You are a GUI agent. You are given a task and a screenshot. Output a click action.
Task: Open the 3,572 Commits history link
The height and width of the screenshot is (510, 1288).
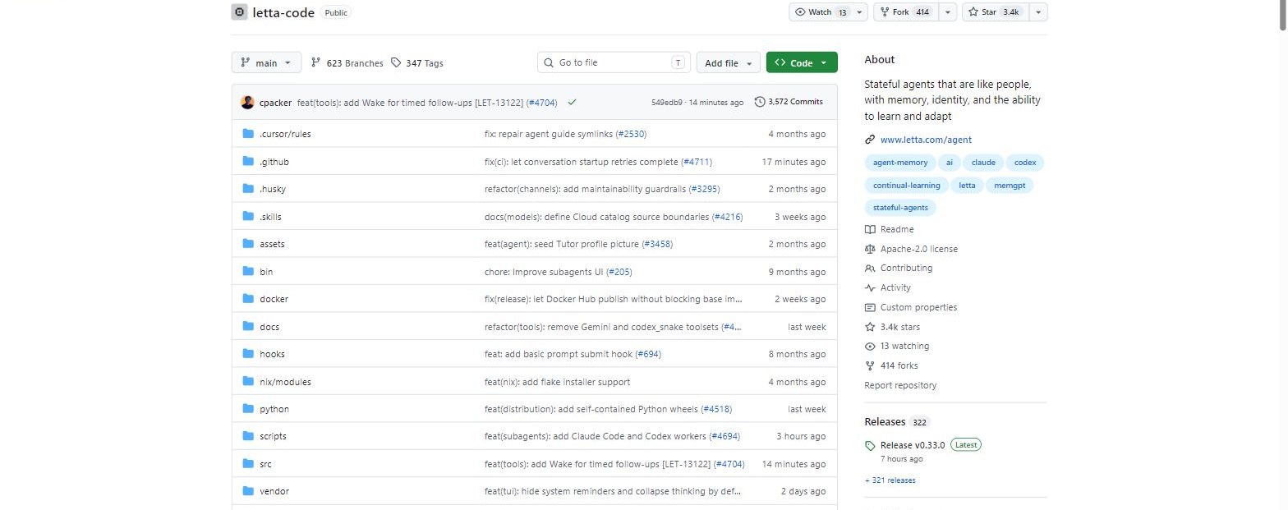pyautogui.click(x=789, y=103)
